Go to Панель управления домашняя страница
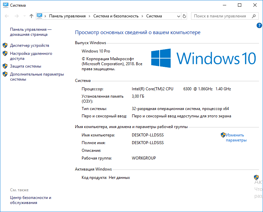This screenshot has height=212, width=263. click(31, 32)
